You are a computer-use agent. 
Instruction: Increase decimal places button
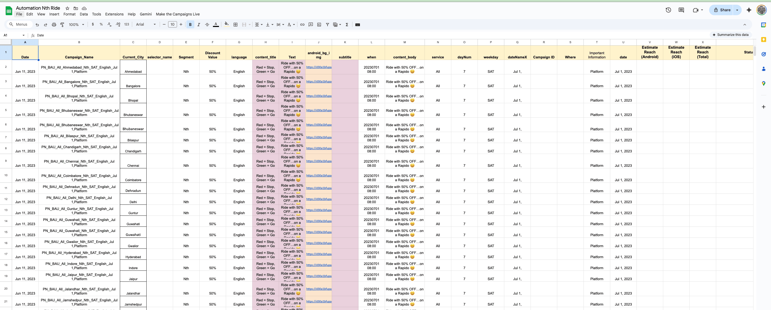pyautogui.click(x=118, y=25)
